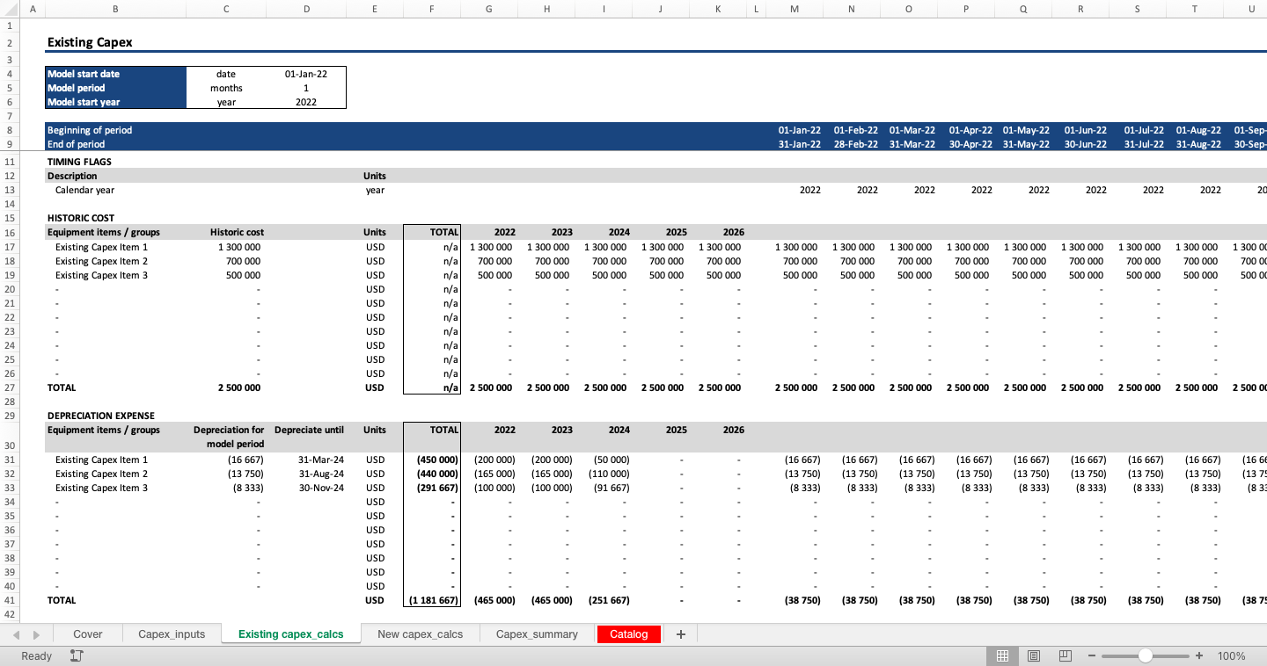Select row 41 header
1267x666 pixels.
coord(10,600)
